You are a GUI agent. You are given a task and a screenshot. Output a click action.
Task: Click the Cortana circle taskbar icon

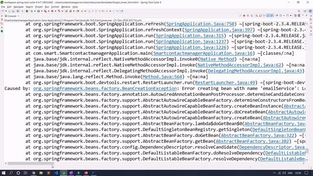pyautogui.click(x=18, y=173)
